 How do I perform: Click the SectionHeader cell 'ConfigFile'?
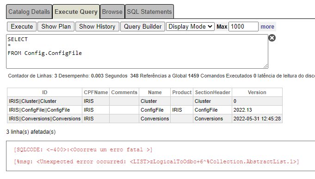tap(213, 110)
